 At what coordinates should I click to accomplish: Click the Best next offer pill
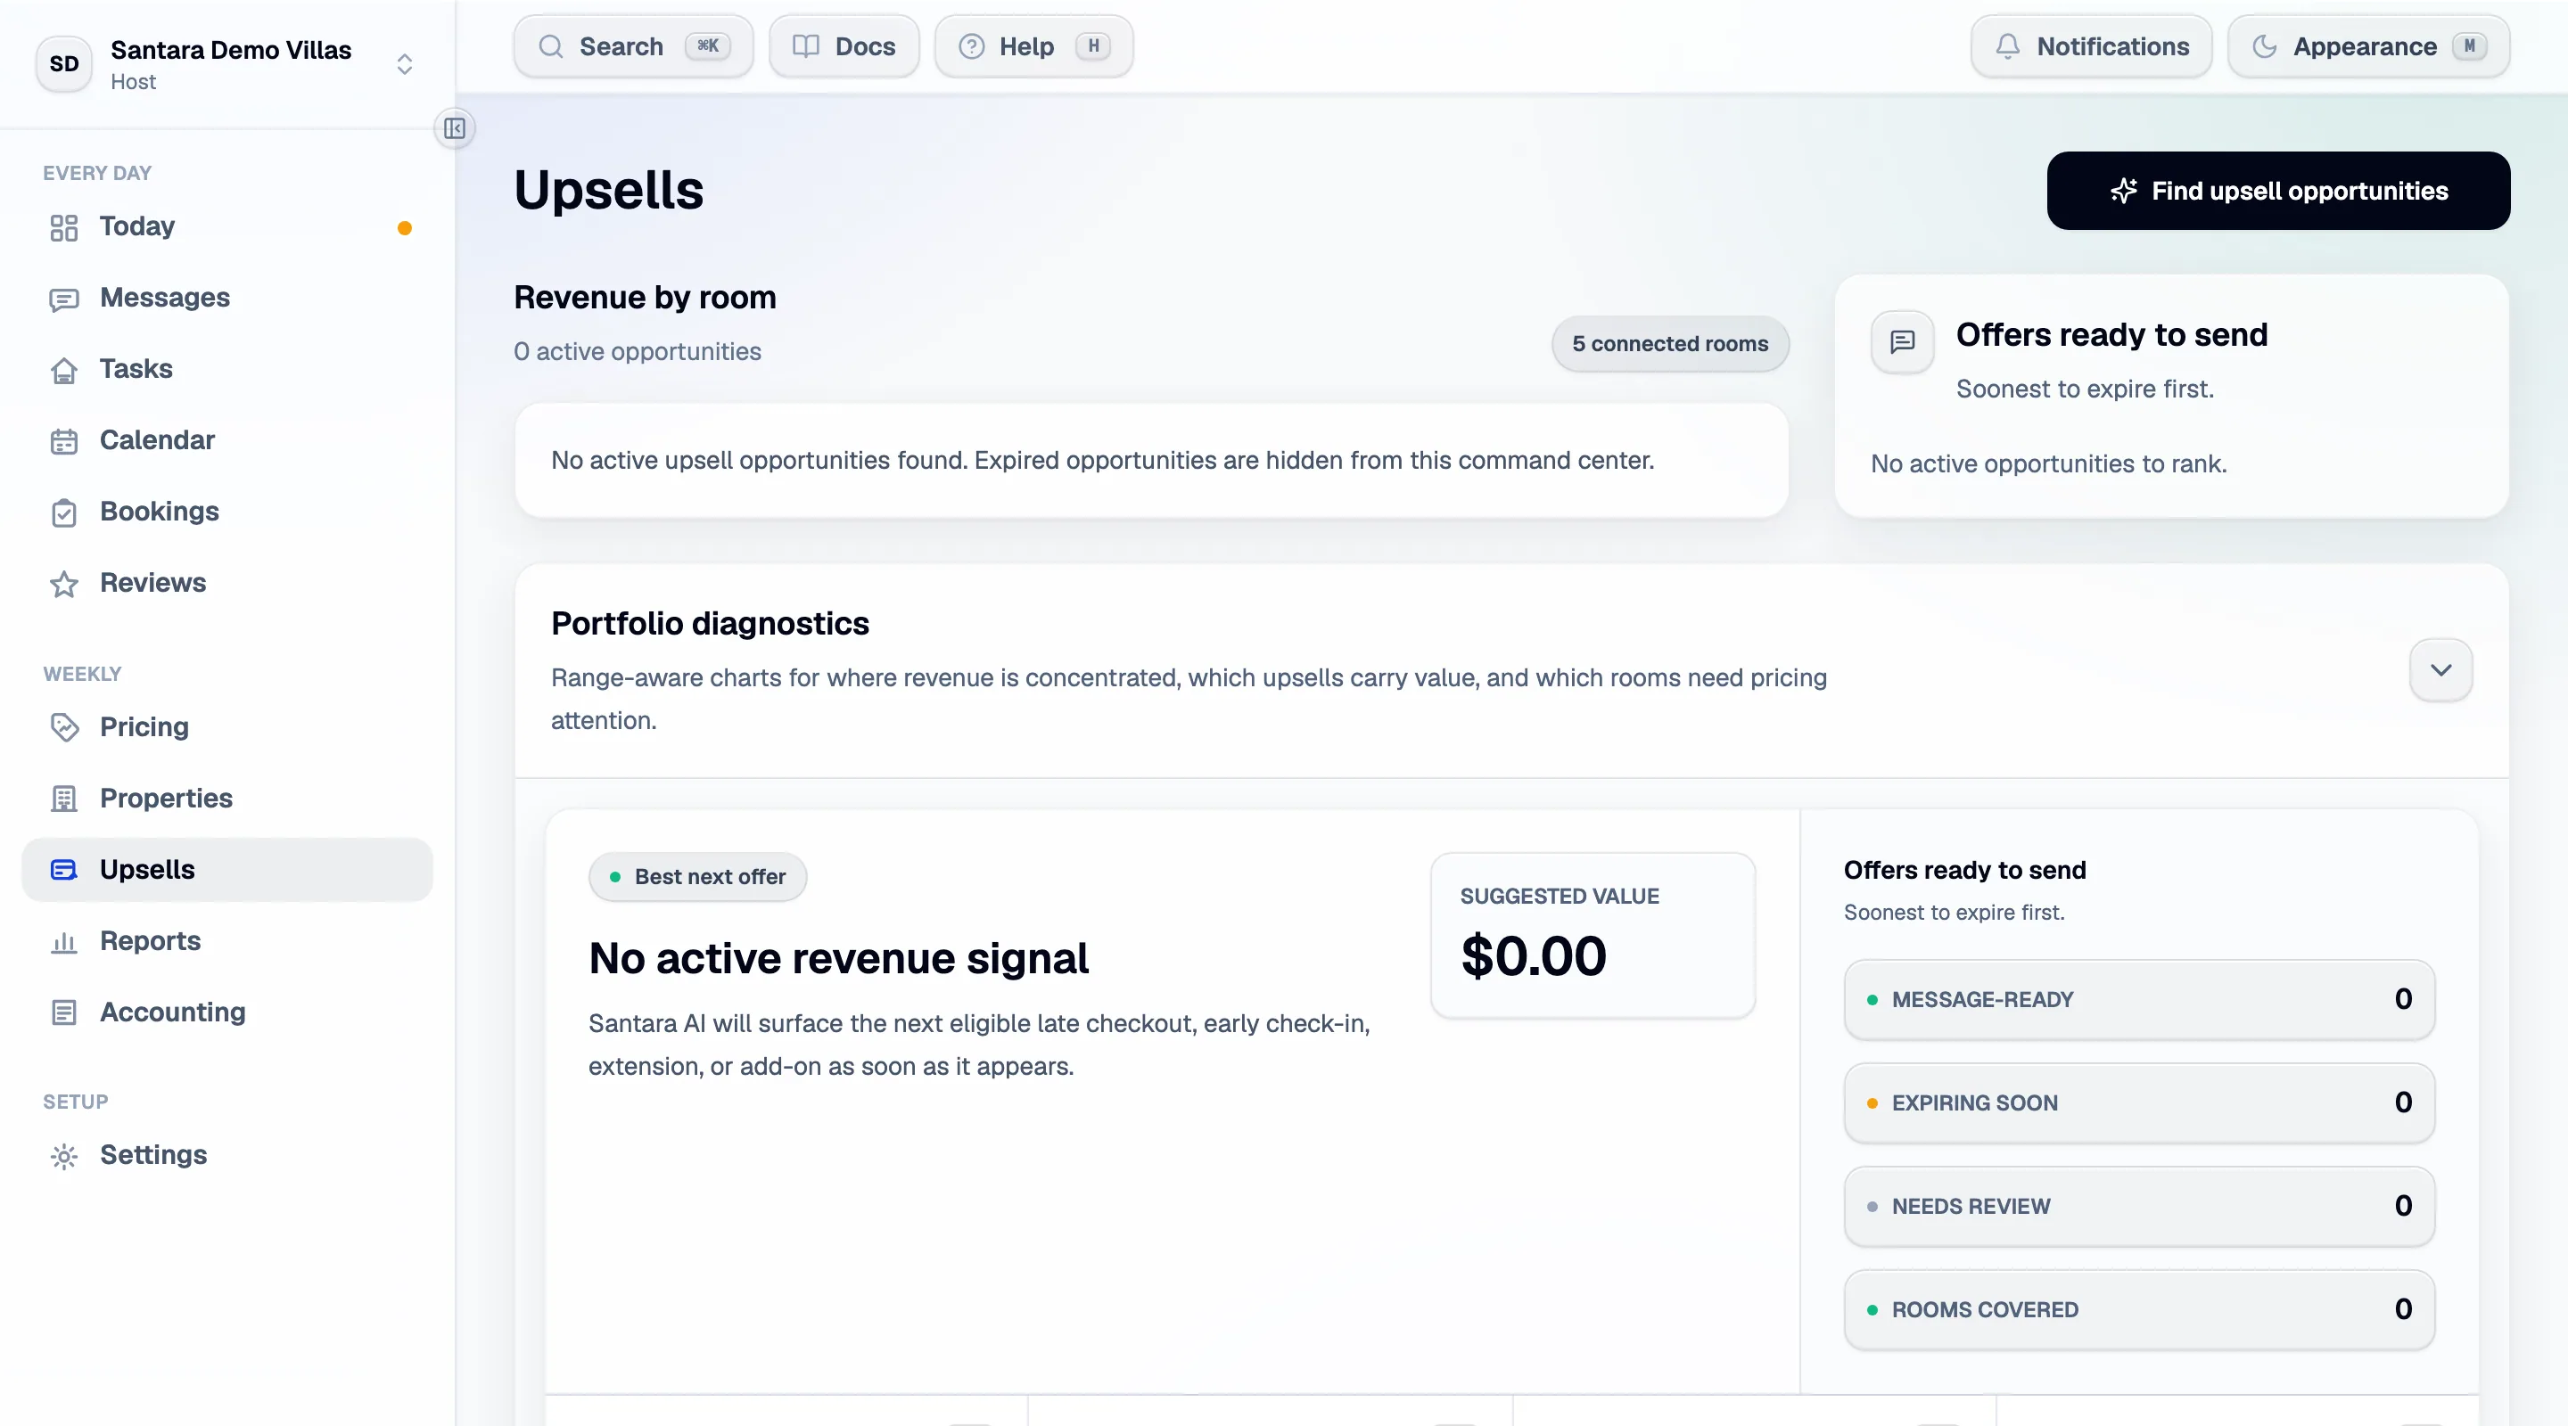pos(696,877)
